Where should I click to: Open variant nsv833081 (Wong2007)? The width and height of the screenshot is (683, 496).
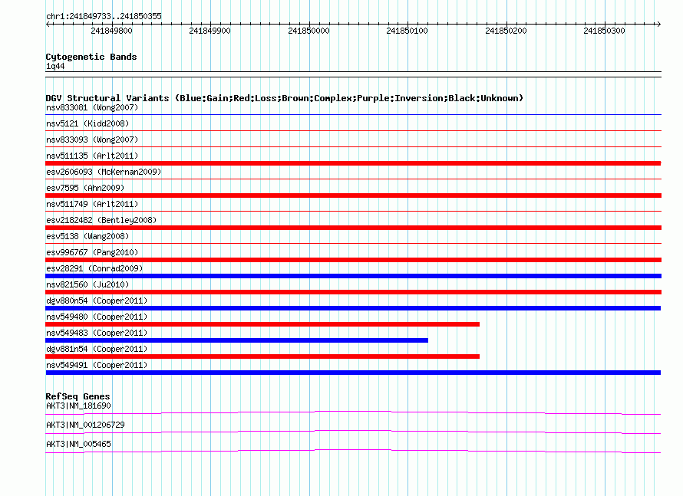92,107
